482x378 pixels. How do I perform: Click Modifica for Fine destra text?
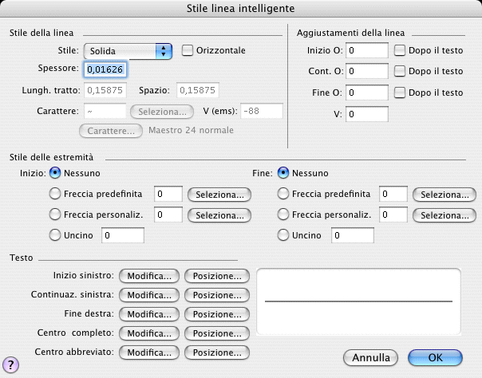click(x=148, y=314)
